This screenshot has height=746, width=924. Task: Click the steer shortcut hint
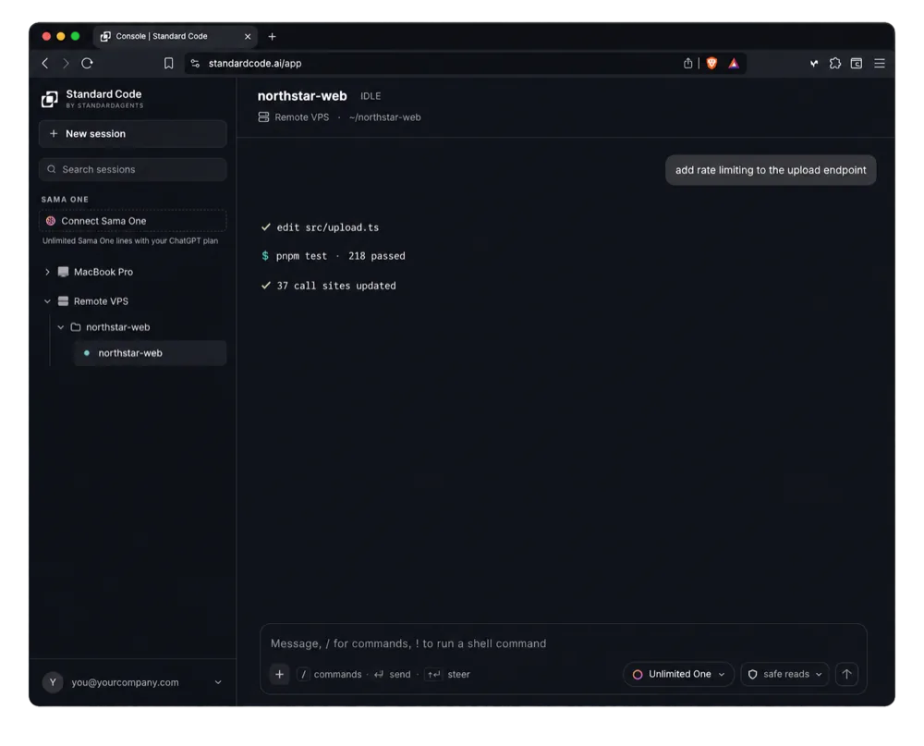447,674
